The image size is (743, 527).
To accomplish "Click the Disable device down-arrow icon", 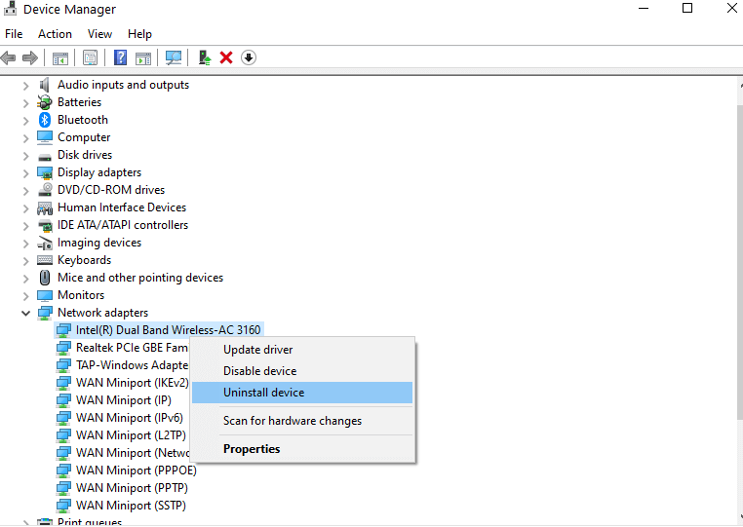I will 249,57.
